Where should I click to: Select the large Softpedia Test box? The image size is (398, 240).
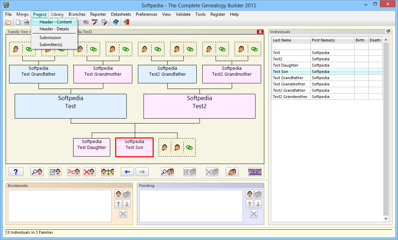(x=71, y=106)
